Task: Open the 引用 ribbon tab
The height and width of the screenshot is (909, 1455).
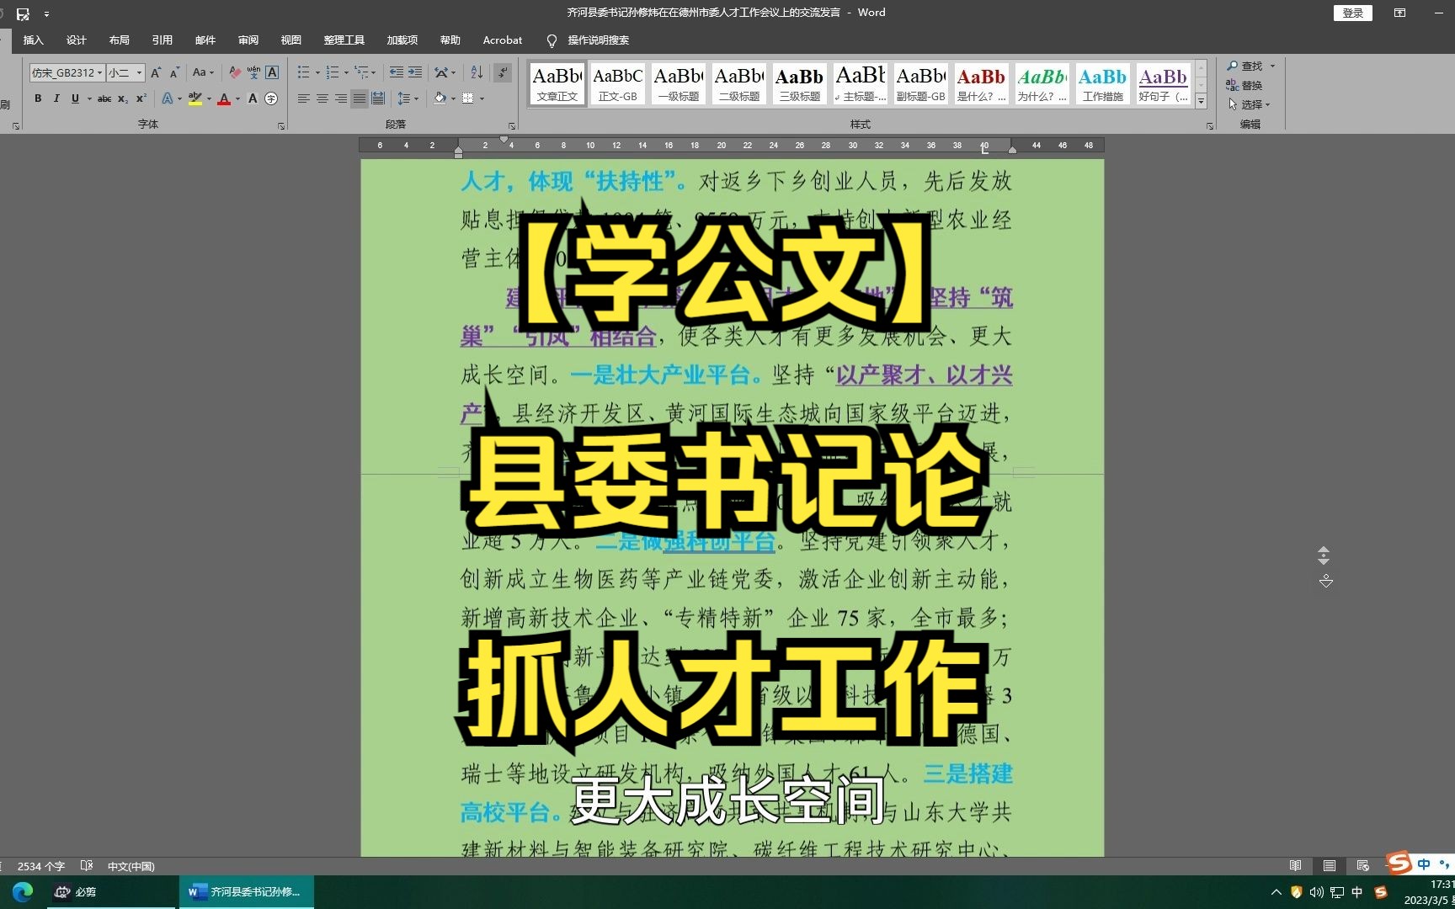Action: pyautogui.click(x=162, y=40)
